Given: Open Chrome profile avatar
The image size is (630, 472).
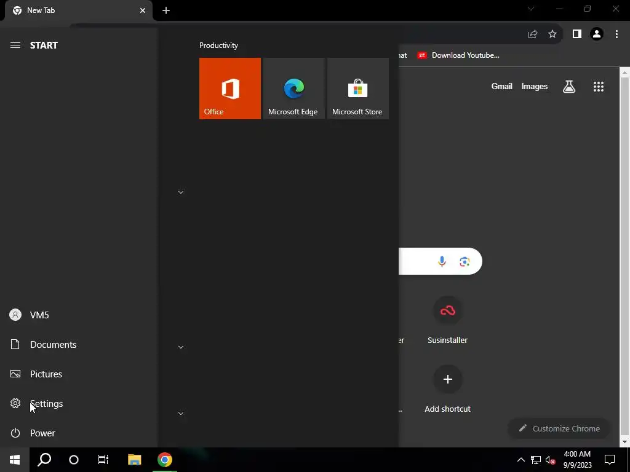Looking at the screenshot, I should coord(597,34).
